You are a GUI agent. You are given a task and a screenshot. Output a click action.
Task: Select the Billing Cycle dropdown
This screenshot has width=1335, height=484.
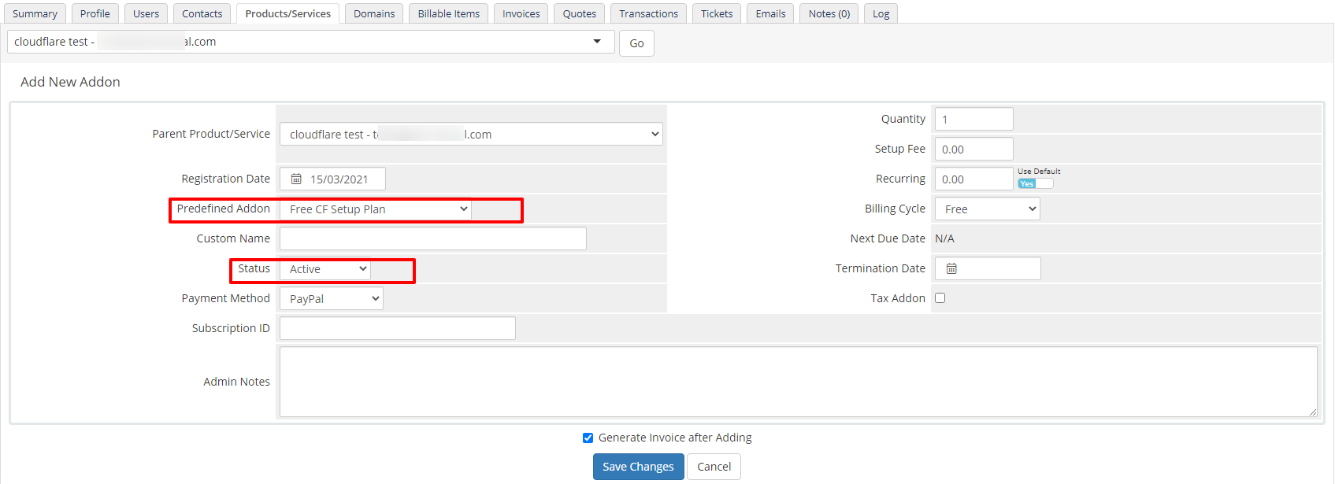click(x=987, y=209)
